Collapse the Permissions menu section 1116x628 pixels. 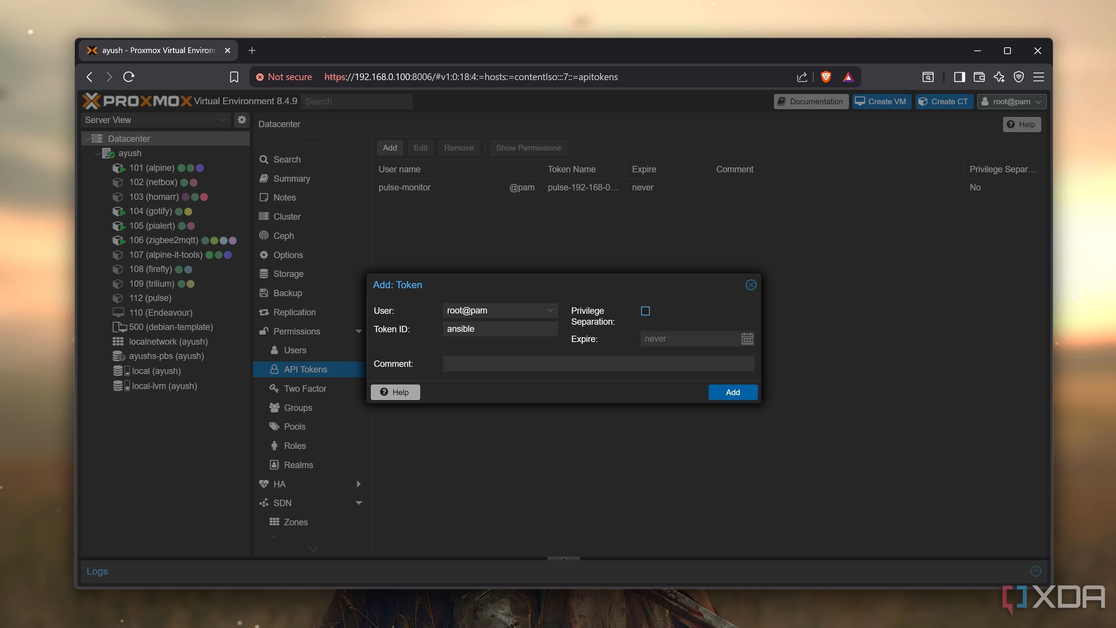coord(358,331)
